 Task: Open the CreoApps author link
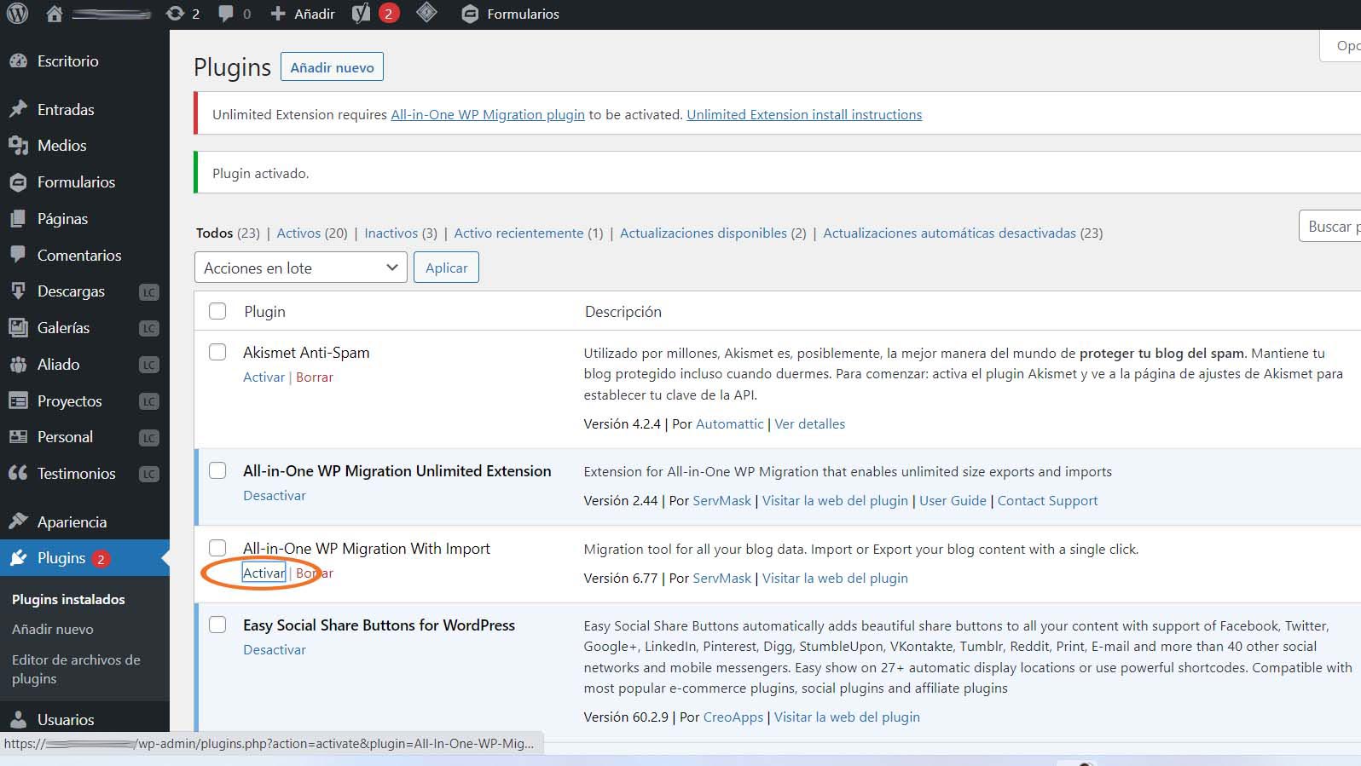pos(733,717)
